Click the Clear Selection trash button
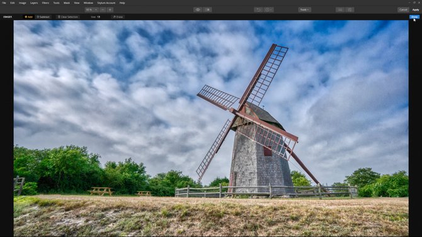This screenshot has width=422, height=237. pos(68,17)
